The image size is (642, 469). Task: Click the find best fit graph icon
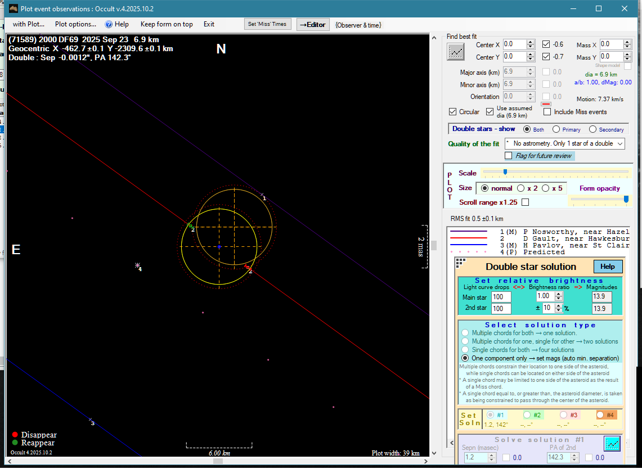coord(456,52)
